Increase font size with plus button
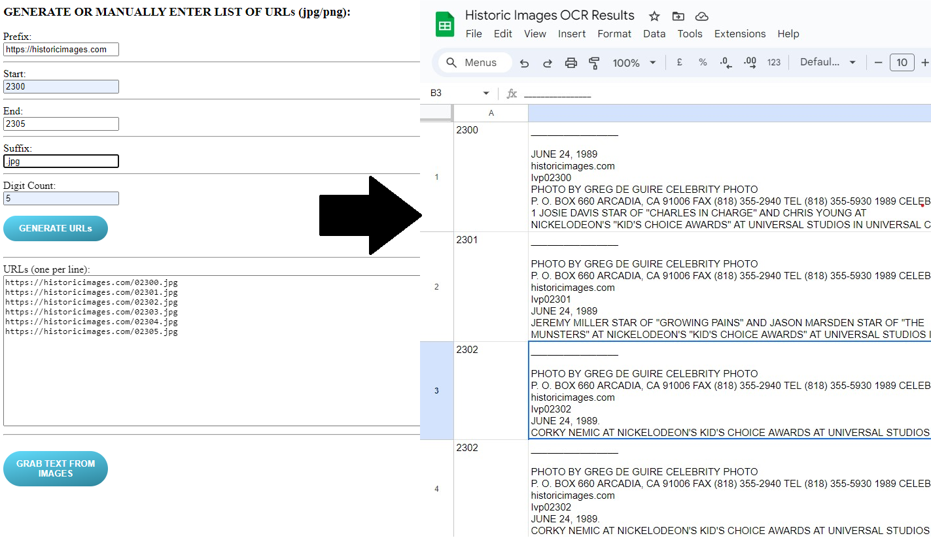Screen dimensions: 931x538 pyautogui.click(x=924, y=63)
